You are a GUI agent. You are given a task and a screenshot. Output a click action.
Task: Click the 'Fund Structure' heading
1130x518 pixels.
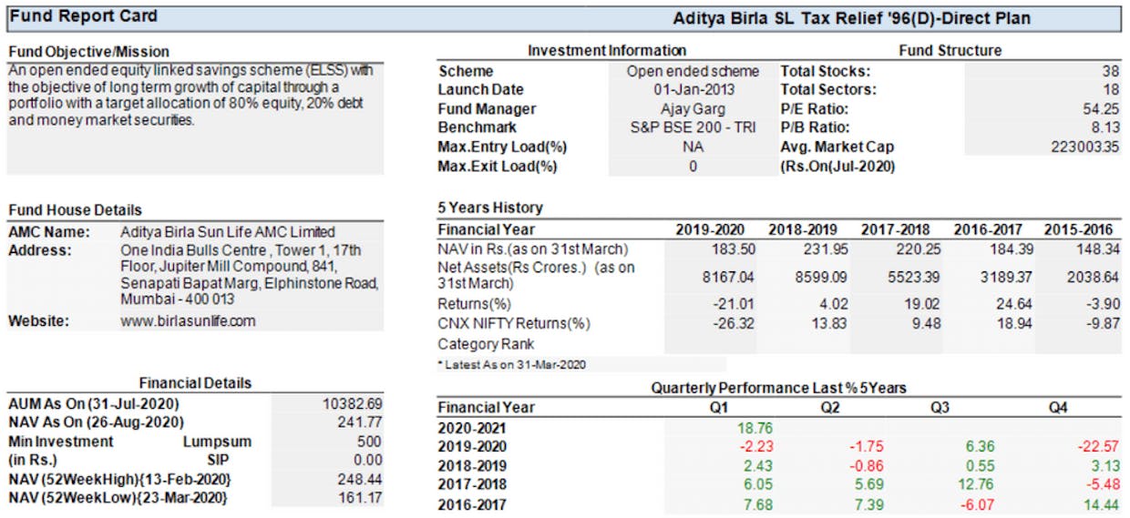pos(950,51)
